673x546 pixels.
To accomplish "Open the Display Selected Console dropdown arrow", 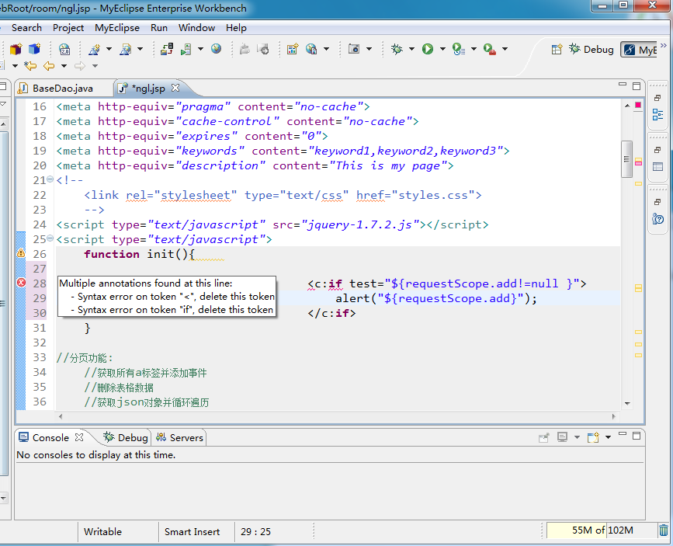I will pyautogui.click(x=577, y=438).
